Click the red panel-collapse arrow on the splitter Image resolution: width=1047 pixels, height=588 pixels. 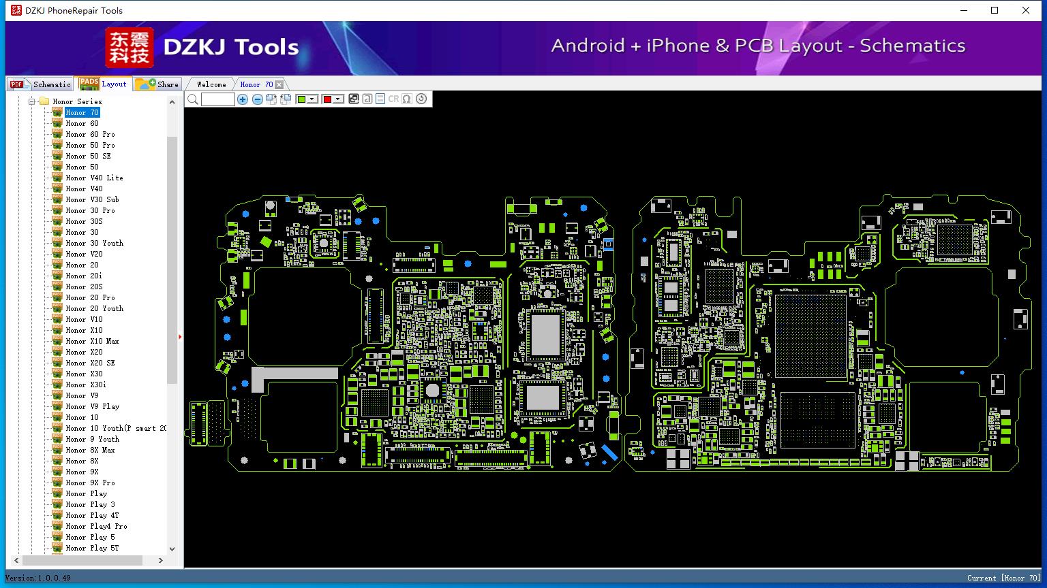point(180,336)
